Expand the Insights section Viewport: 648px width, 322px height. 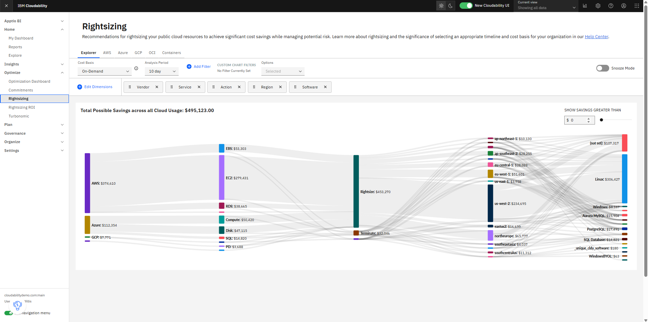coord(34,64)
